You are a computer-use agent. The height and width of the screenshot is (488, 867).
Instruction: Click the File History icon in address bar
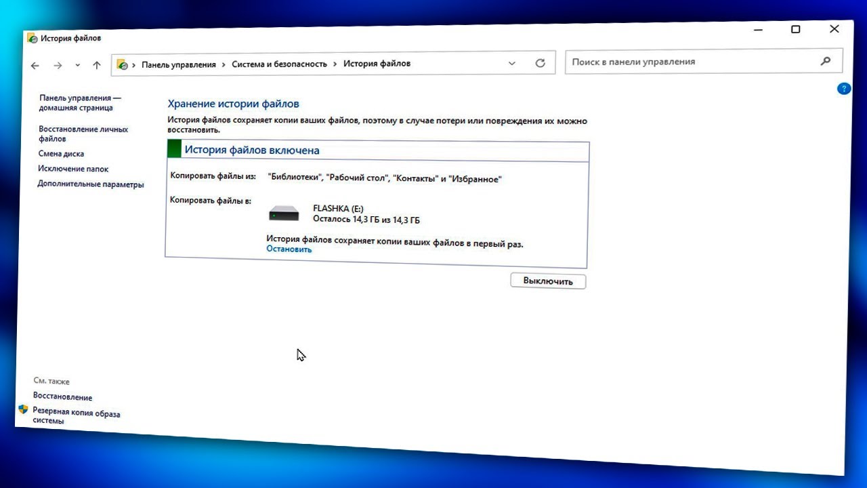(122, 64)
